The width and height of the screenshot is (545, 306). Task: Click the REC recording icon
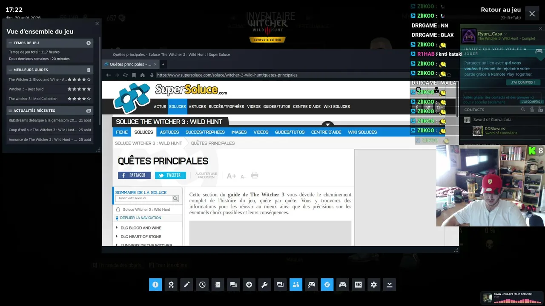tap(358, 285)
